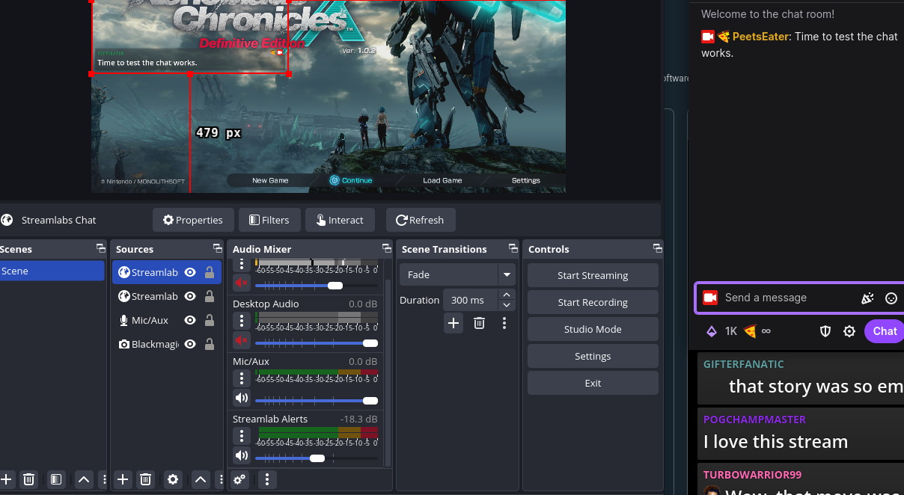Adjust the Streamlab Alerts volume slider
The image size is (904, 495).
click(317, 458)
